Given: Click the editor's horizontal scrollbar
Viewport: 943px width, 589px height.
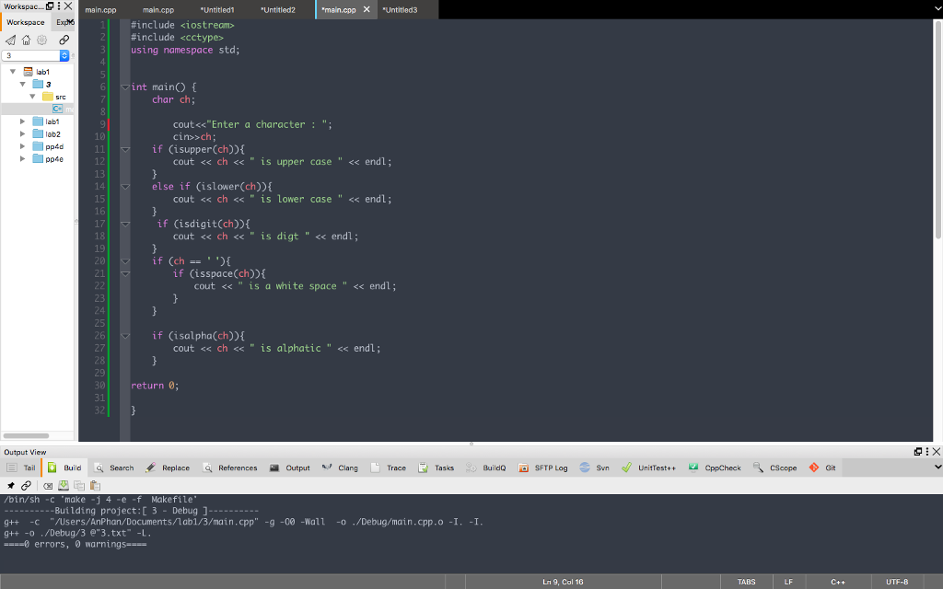Looking at the screenshot, I should coord(470,443).
